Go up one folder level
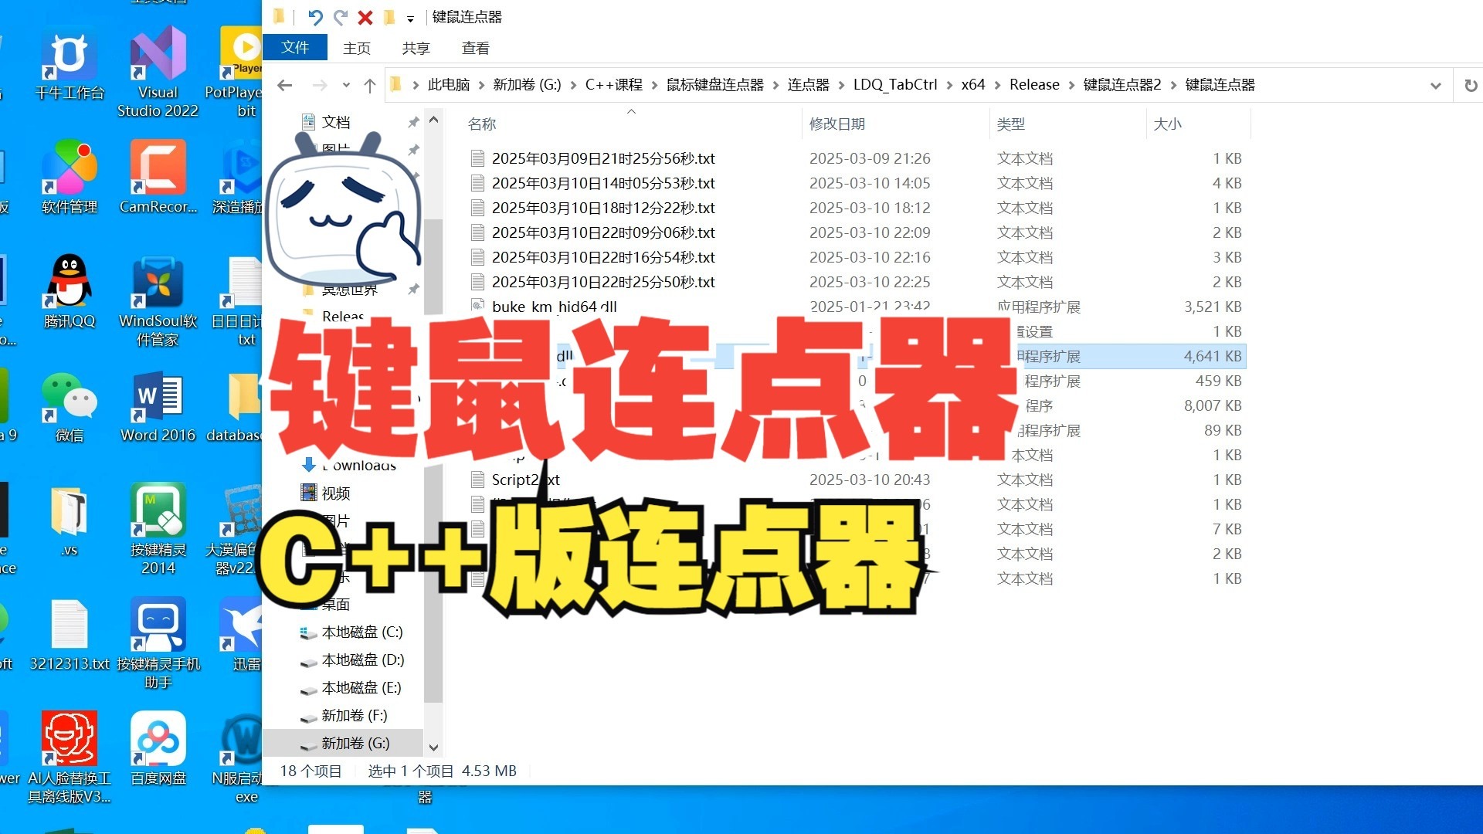The width and height of the screenshot is (1483, 834). [370, 85]
